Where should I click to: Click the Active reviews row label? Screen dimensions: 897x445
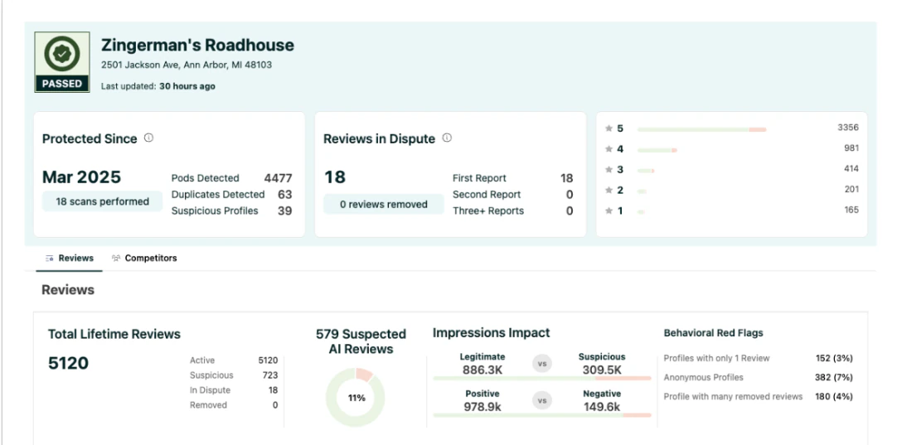click(202, 361)
